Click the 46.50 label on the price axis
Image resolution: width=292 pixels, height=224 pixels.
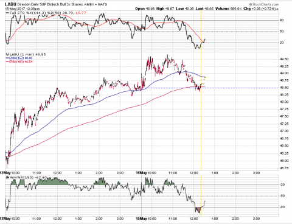284,146
